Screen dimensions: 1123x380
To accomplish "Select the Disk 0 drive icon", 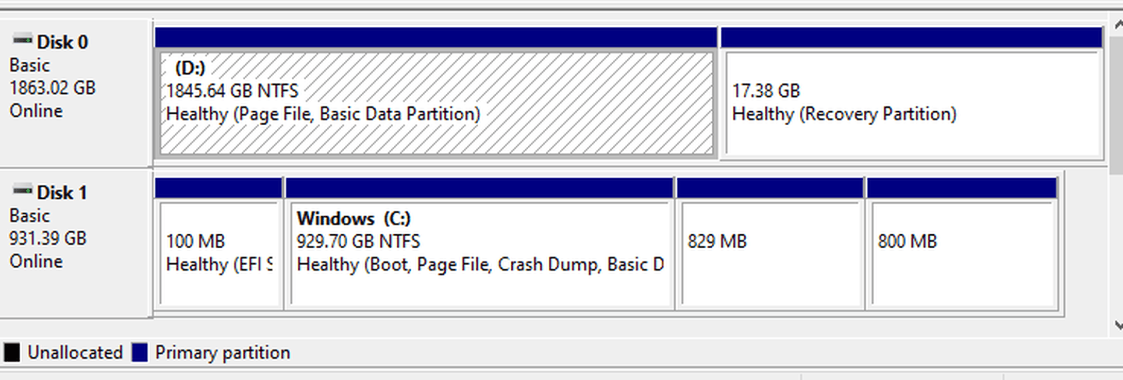I will (x=22, y=40).
